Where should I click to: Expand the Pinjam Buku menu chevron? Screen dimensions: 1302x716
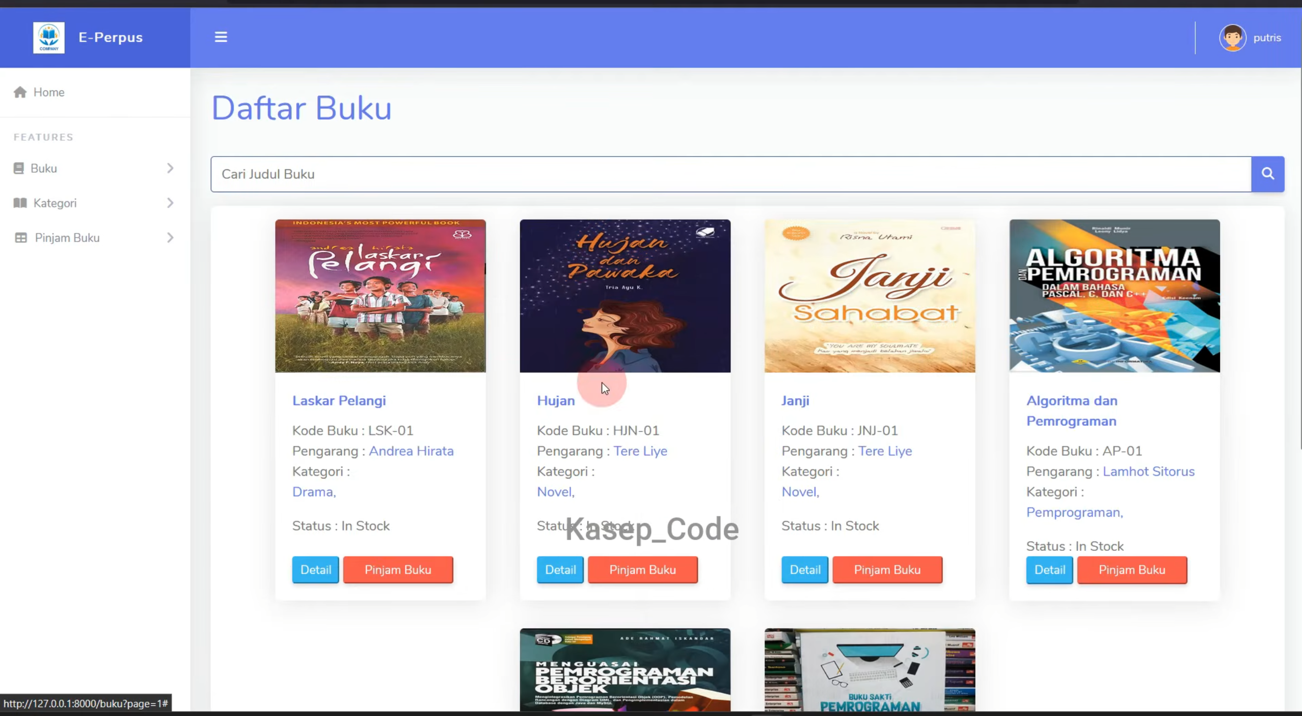[x=170, y=237]
